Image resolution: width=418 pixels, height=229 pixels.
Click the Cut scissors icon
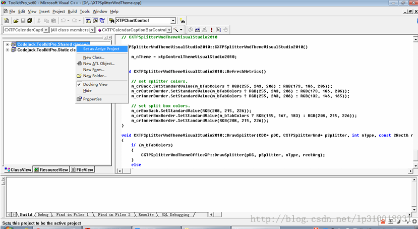pos(39,21)
